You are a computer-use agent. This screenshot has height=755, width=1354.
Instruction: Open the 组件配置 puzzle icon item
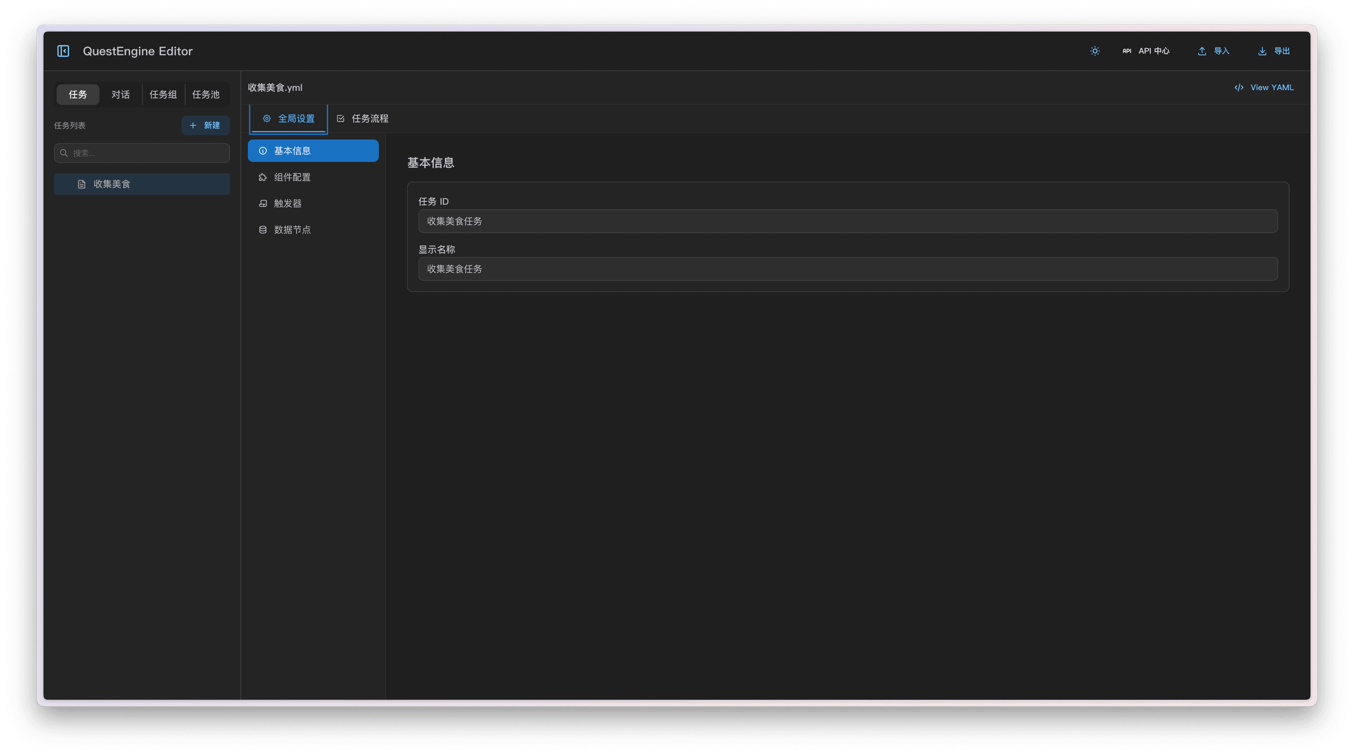(263, 178)
